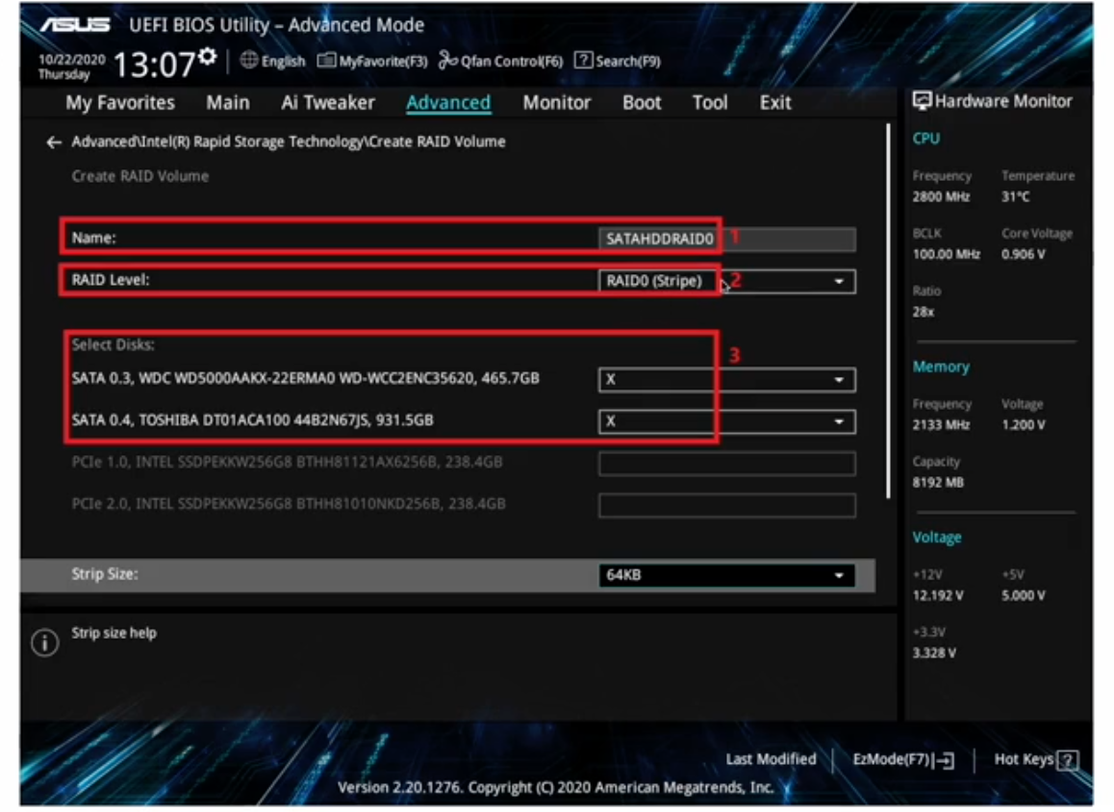The height and width of the screenshot is (812, 1114).
Task: Click Ratio value 28x
Action: [x=924, y=313]
